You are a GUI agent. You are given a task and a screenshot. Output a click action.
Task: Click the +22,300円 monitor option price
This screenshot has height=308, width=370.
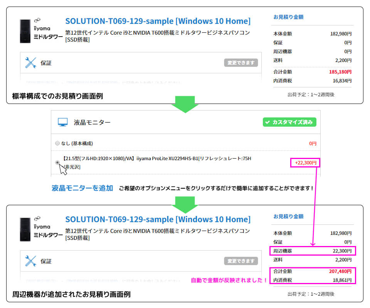(x=306, y=162)
